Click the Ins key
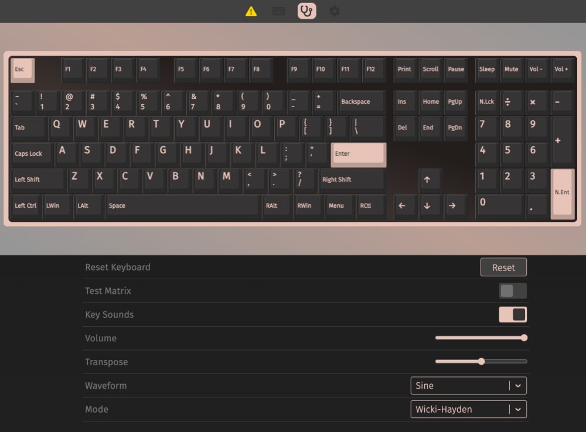The width and height of the screenshot is (586, 432). click(405, 103)
